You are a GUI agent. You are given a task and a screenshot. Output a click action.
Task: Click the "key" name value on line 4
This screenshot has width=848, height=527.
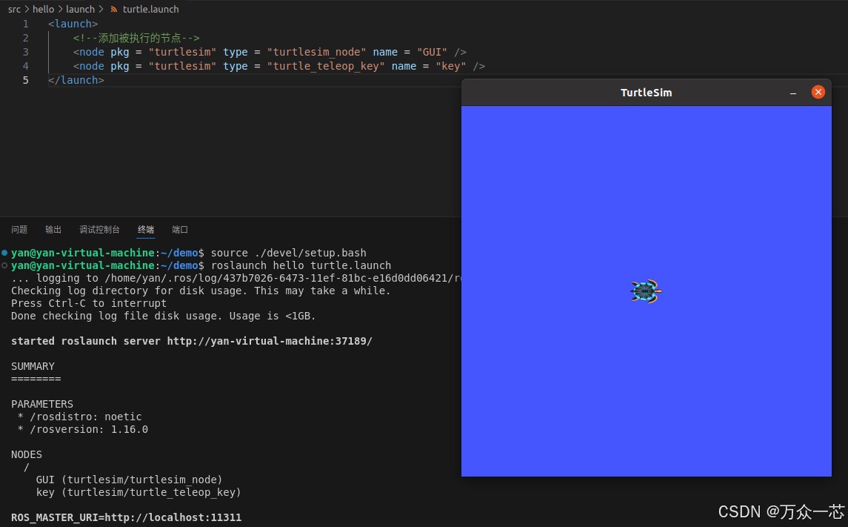(451, 66)
